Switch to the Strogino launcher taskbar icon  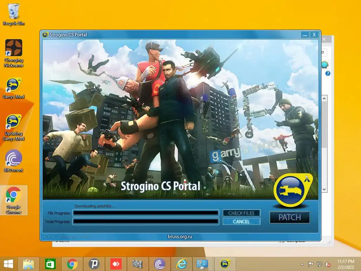click(225, 264)
